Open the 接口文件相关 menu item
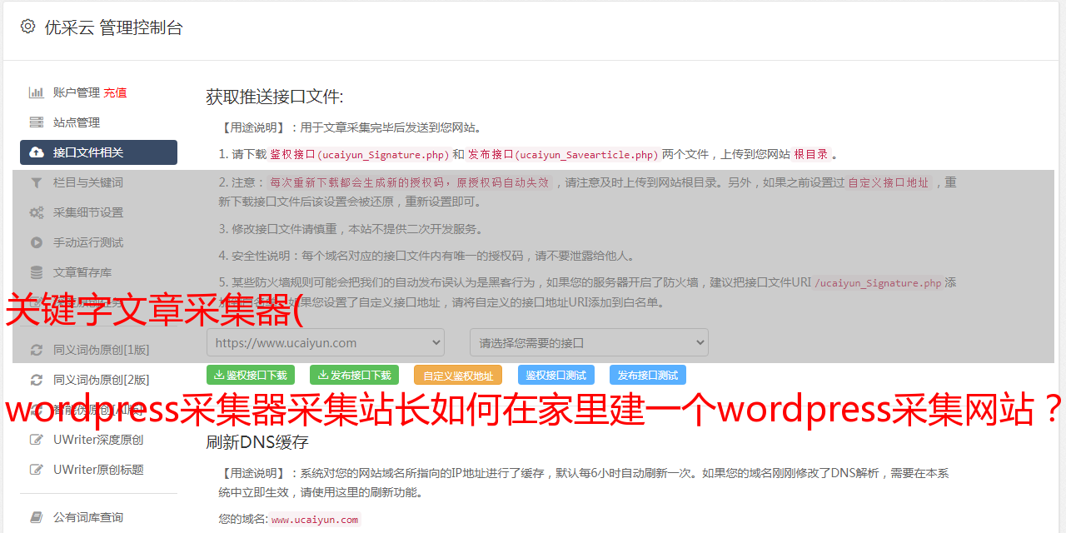1066x533 pixels. click(98, 152)
